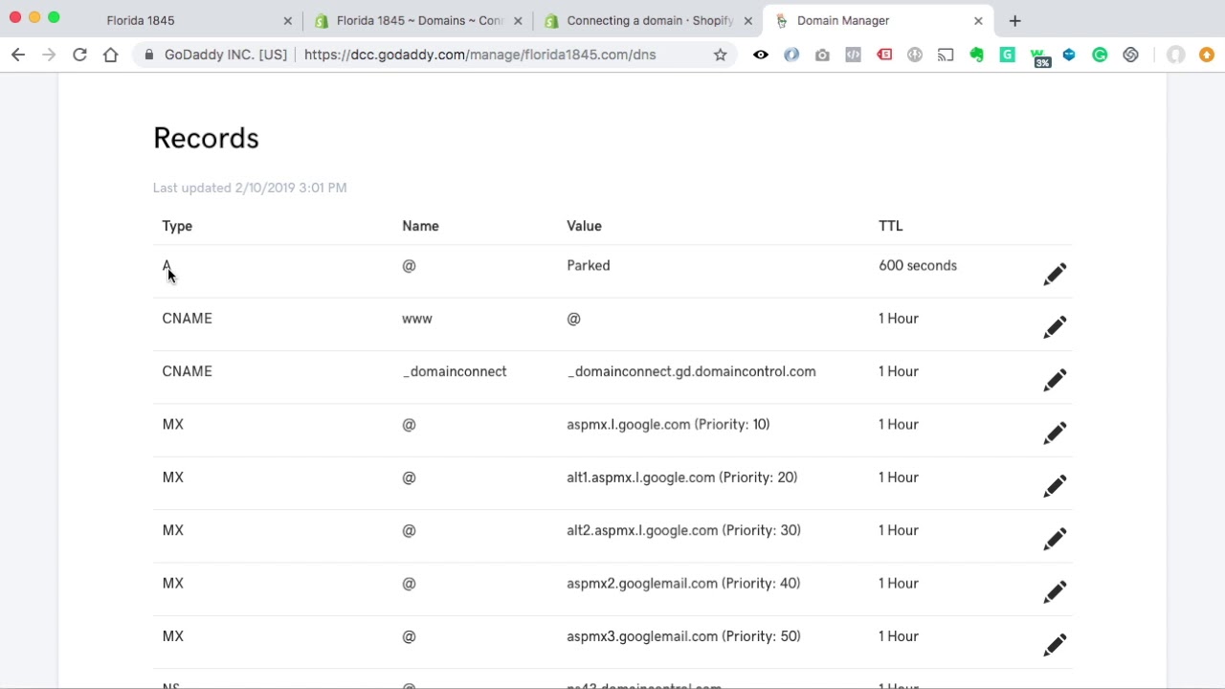
Task: Click the _domainconnect name cell
Action: tap(455, 371)
